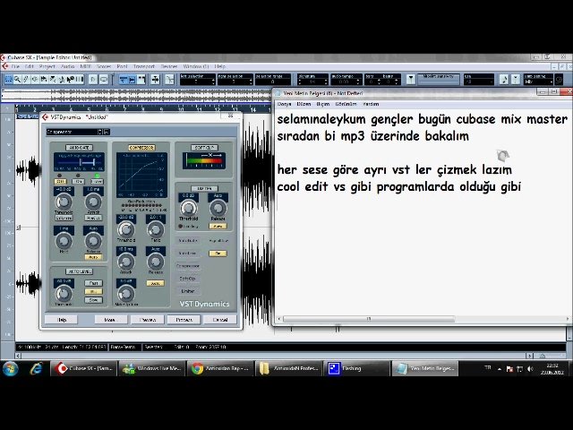Open the File menu in Cubase

coord(15,66)
